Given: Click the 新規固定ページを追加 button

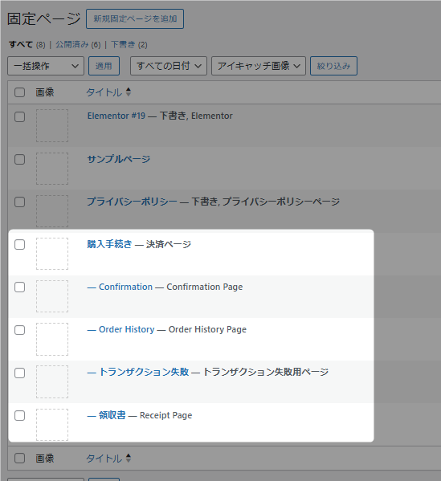Looking at the screenshot, I should click(x=135, y=18).
